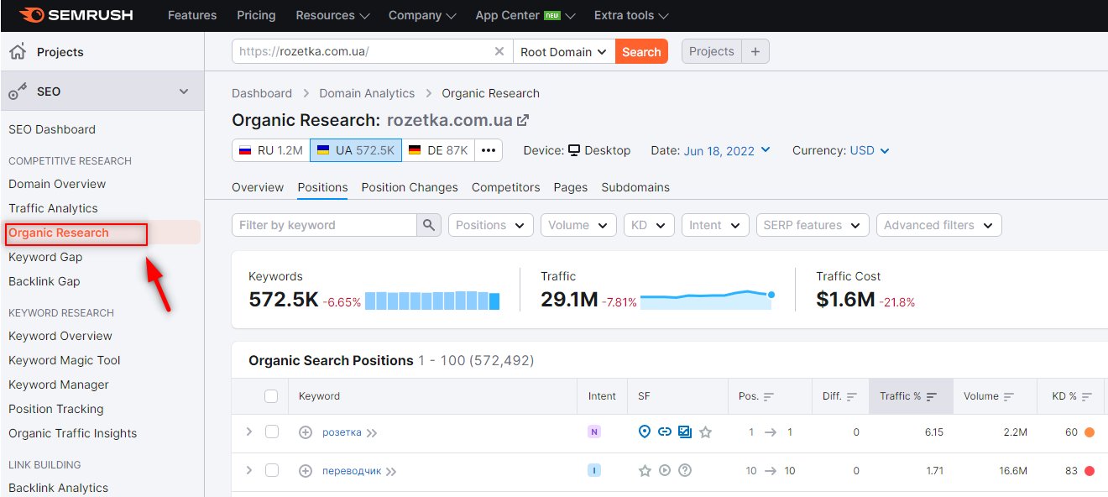The height and width of the screenshot is (497, 1108).
Task: Toggle select-all checkbox in table header
Action: pyautogui.click(x=271, y=396)
